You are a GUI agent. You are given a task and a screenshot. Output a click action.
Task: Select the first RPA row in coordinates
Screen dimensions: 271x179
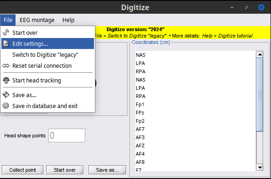coord(195,71)
